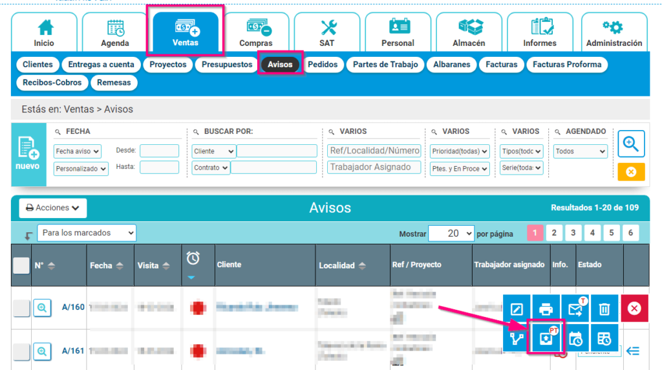Open the Personal section
Viewport: 662px width, 370px height.
pyautogui.click(x=398, y=32)
